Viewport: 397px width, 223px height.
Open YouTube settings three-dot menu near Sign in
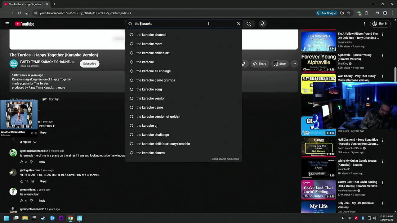click(364, 24)
